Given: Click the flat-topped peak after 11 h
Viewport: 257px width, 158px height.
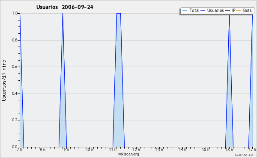Looking at the screenshot, I should 119,80.
